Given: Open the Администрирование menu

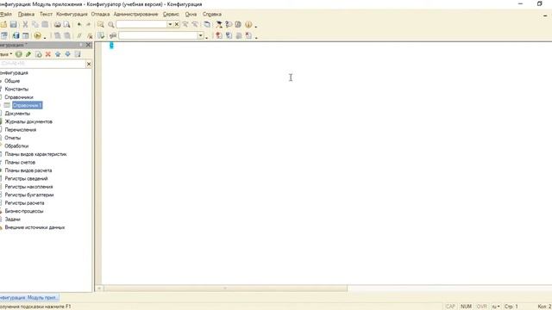Looking at the screenshot, I should pyautogui.click(x=136, y=14).
